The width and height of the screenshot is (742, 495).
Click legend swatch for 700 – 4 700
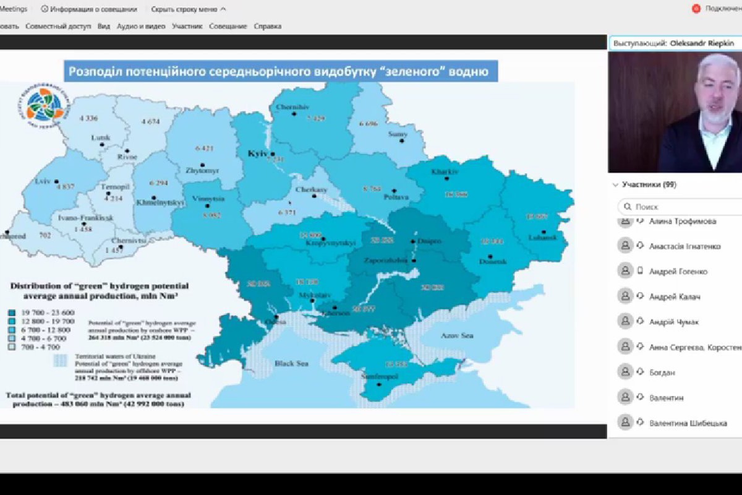tap(12, 347)
